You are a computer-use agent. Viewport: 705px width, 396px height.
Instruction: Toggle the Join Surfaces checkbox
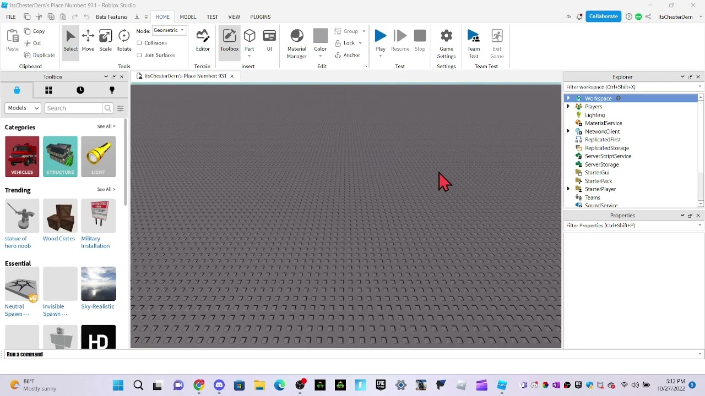tap(139, 55)
